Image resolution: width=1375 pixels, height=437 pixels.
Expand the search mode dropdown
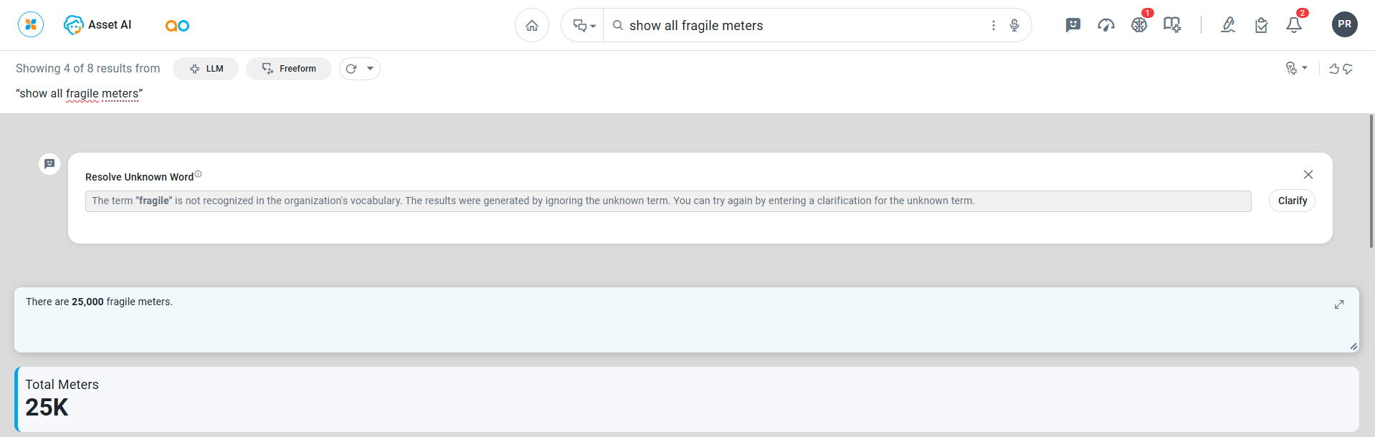[x=584, y=26]
